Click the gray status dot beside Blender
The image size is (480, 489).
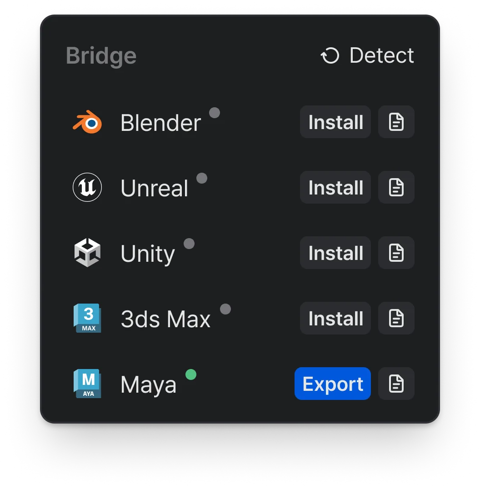pos(215,113)
